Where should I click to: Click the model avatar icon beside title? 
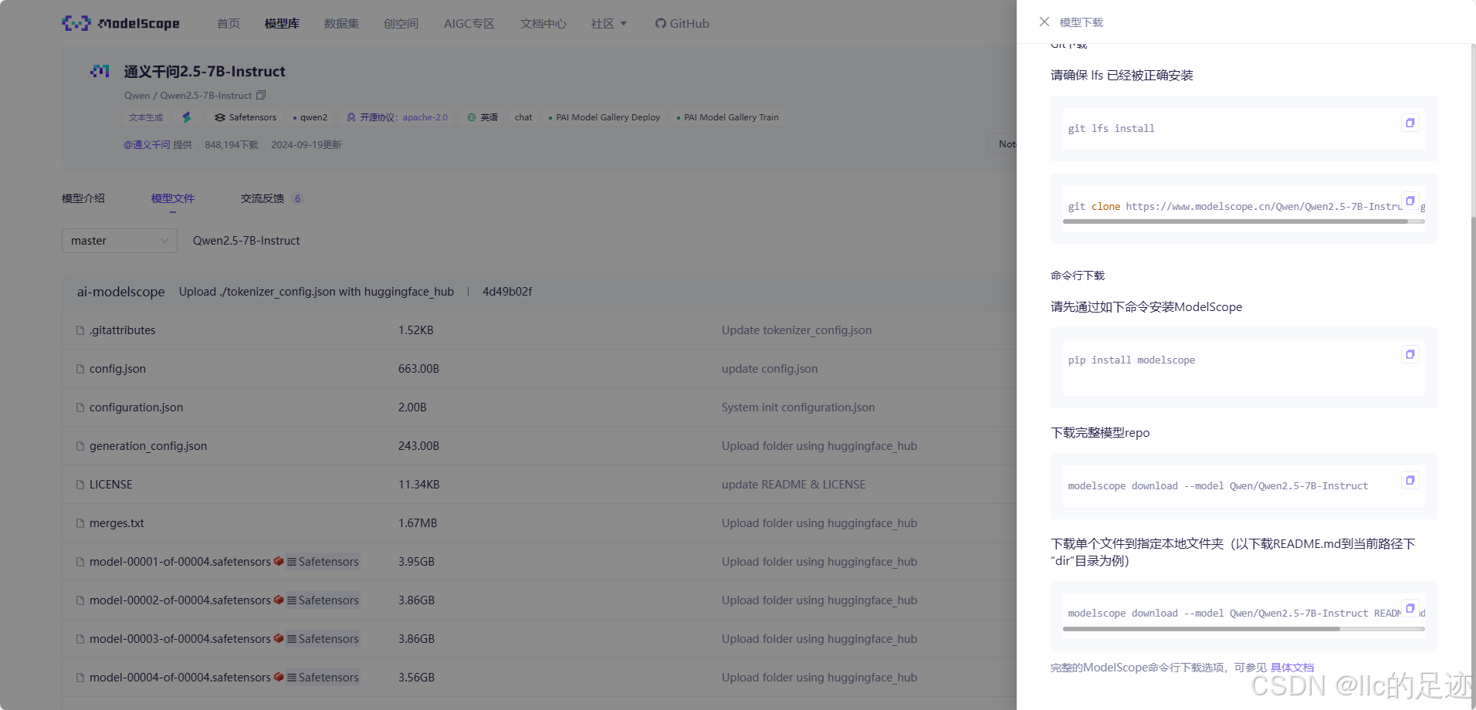coord(100,71)
